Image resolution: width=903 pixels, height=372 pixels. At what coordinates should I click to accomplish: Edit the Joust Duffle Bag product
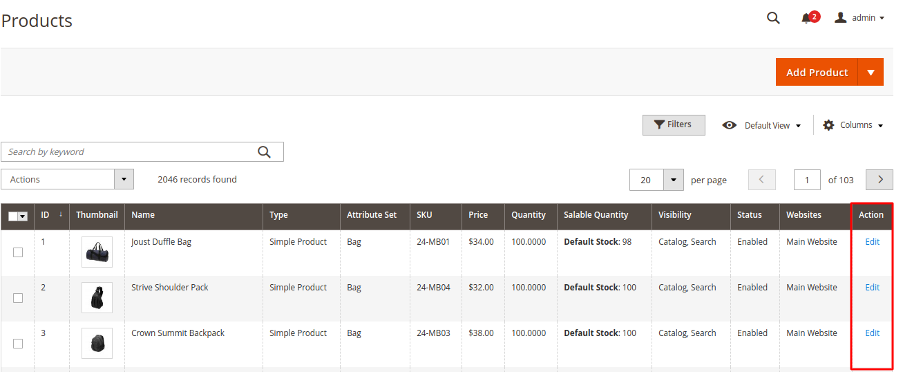[873, 242]
